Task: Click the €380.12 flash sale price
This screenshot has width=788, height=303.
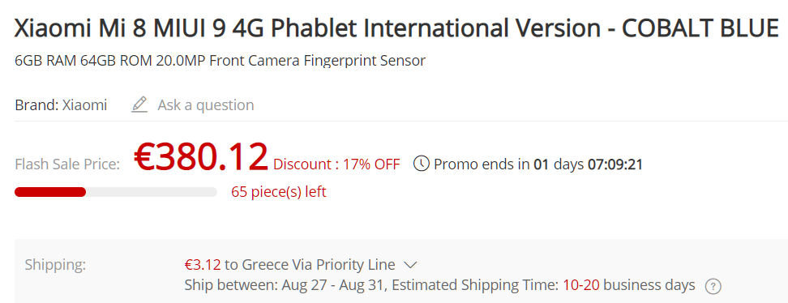Action: (x=201, y=157)
